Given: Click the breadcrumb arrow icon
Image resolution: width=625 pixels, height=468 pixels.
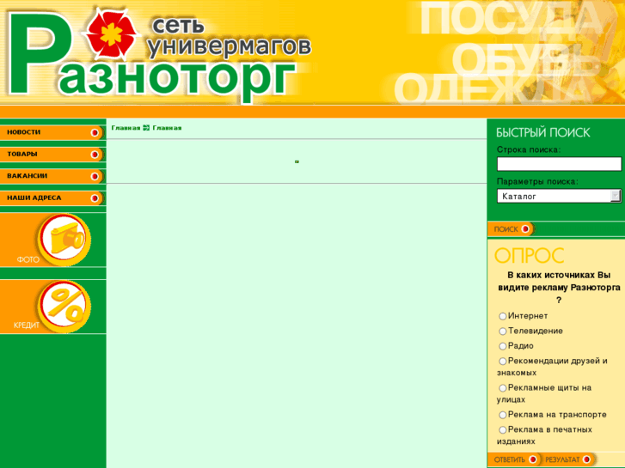Looking at the screenshot, I should [x=146, y=128].
